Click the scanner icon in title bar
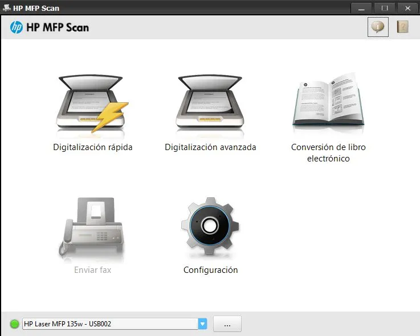This screenshot has width=420, height=336. [x=6, y=8]
